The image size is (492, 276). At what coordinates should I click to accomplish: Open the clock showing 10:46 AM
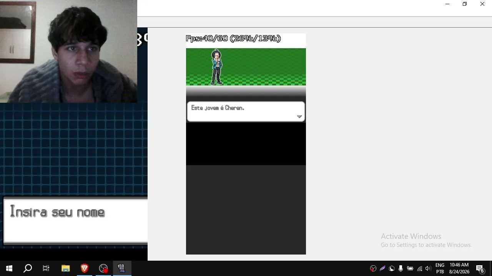tap(459, 268)
